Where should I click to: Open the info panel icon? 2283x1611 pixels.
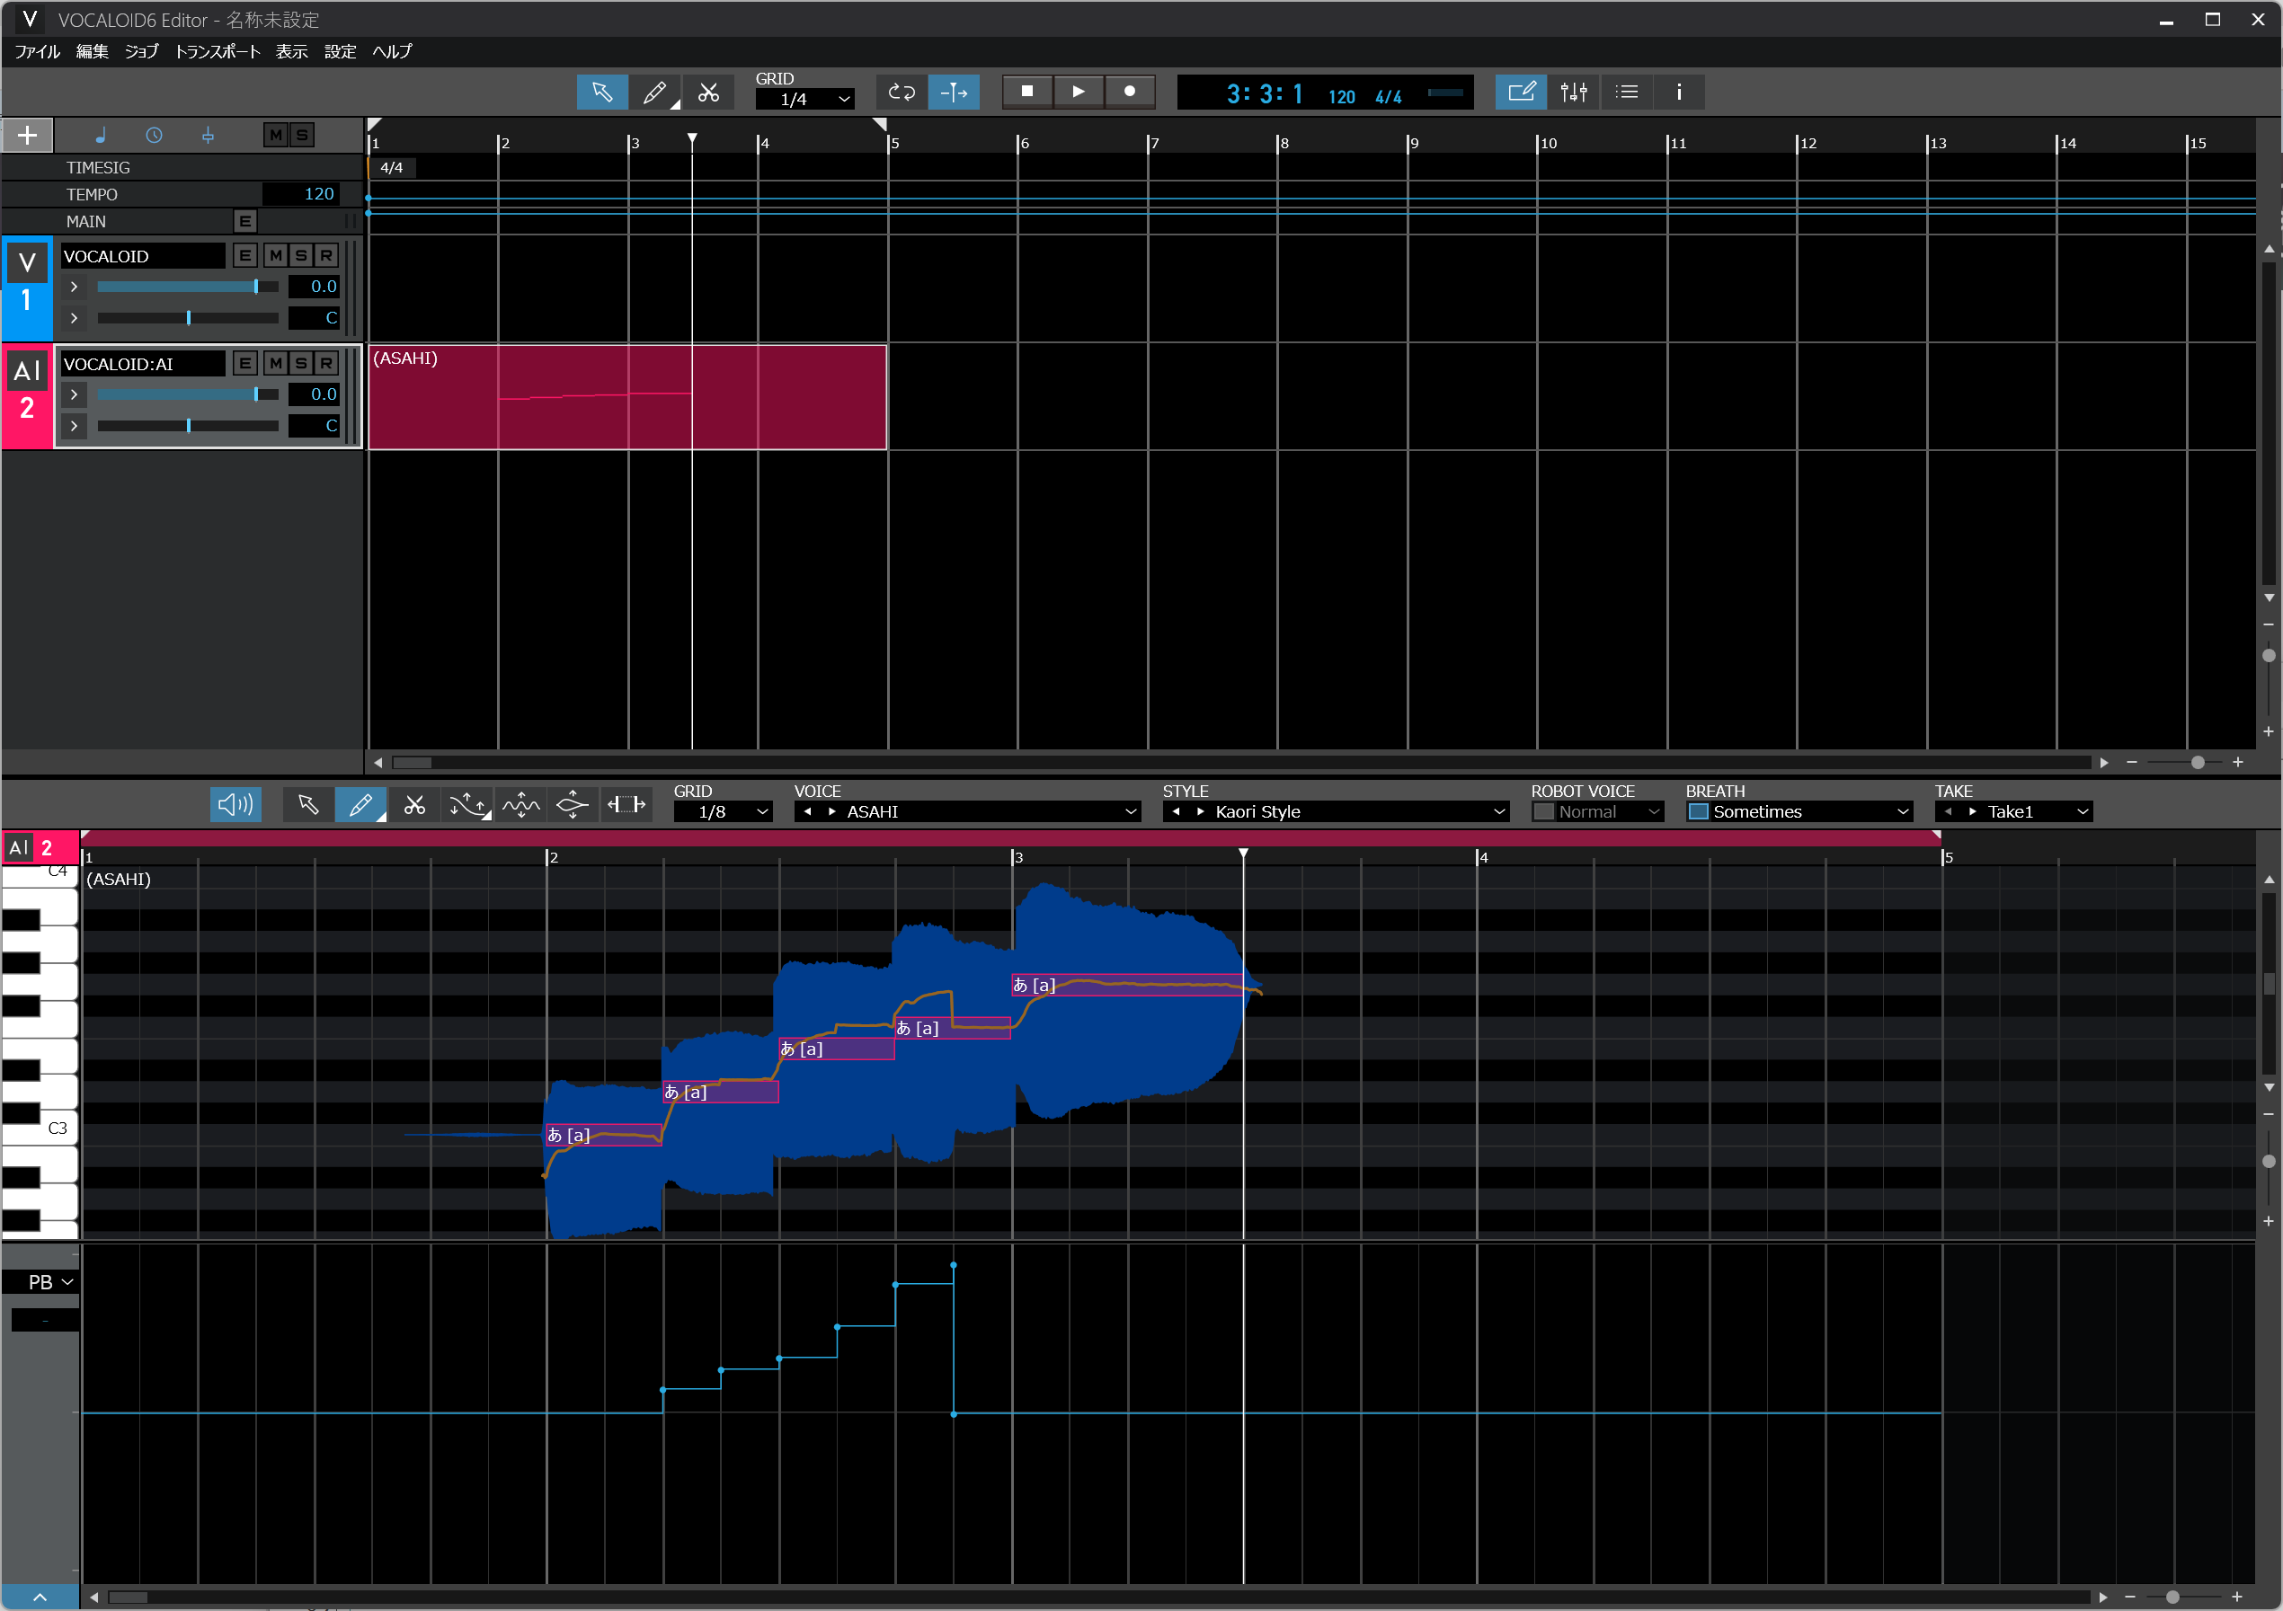point(1679,93)
